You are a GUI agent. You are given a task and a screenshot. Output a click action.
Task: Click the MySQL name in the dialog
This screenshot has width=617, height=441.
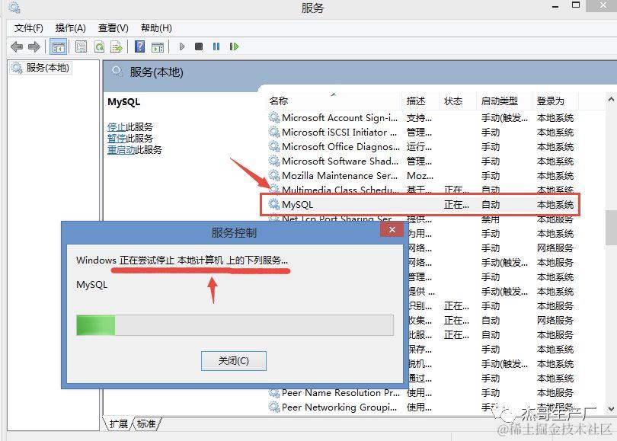[91, 284]
